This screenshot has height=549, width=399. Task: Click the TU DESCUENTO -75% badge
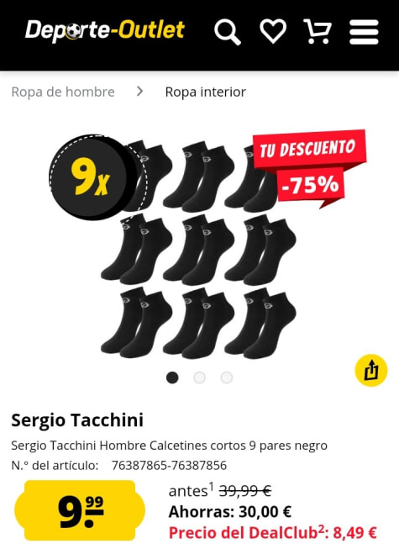309,167
